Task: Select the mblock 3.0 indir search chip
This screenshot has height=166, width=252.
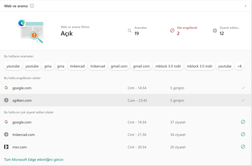Action: click(x=168, y=66)
